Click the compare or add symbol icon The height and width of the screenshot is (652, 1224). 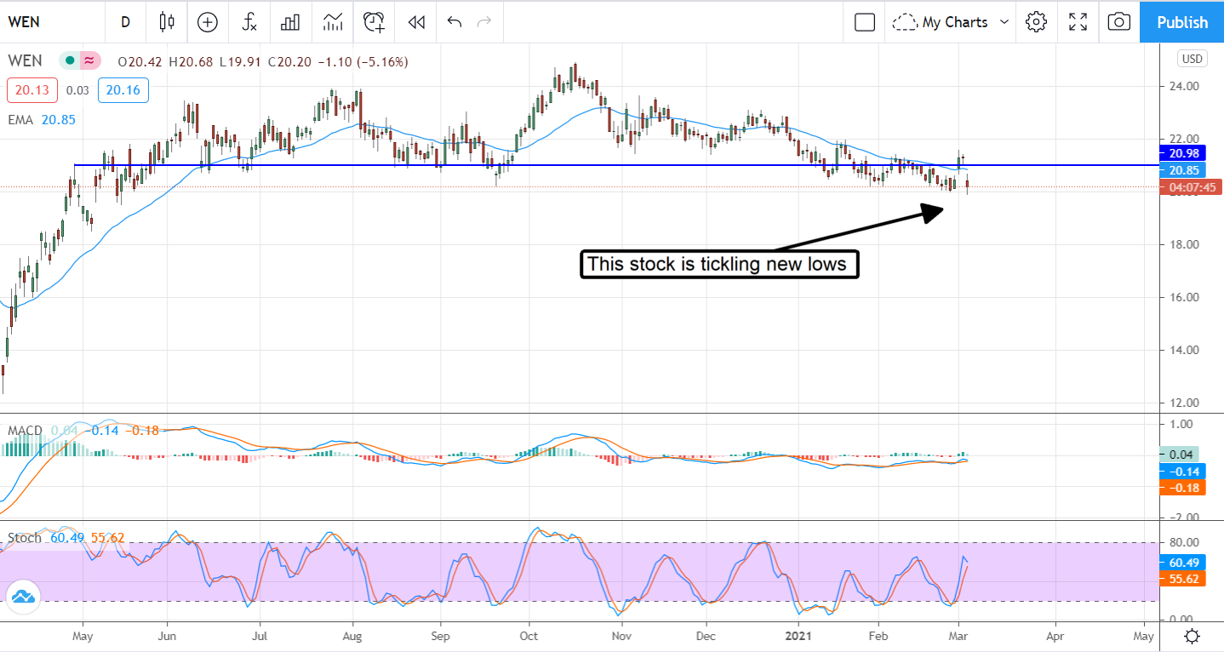click(x=208, y=22)
